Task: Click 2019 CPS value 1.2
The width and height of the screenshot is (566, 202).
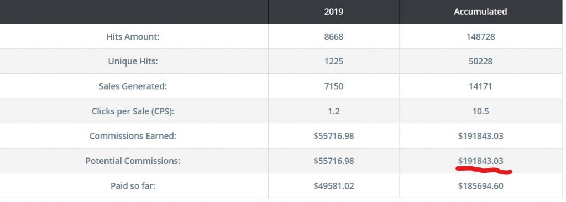Action: point(333,111)
